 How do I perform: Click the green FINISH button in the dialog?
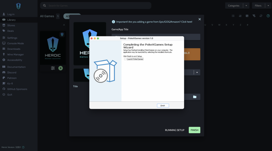194,130
